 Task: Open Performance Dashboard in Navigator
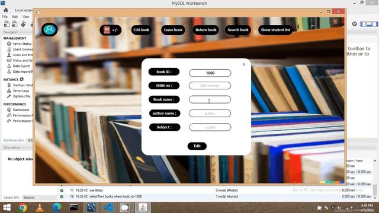click(x=18, y=109)
